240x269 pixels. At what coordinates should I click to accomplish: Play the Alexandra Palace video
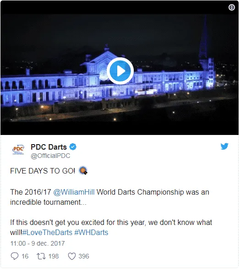120,71
